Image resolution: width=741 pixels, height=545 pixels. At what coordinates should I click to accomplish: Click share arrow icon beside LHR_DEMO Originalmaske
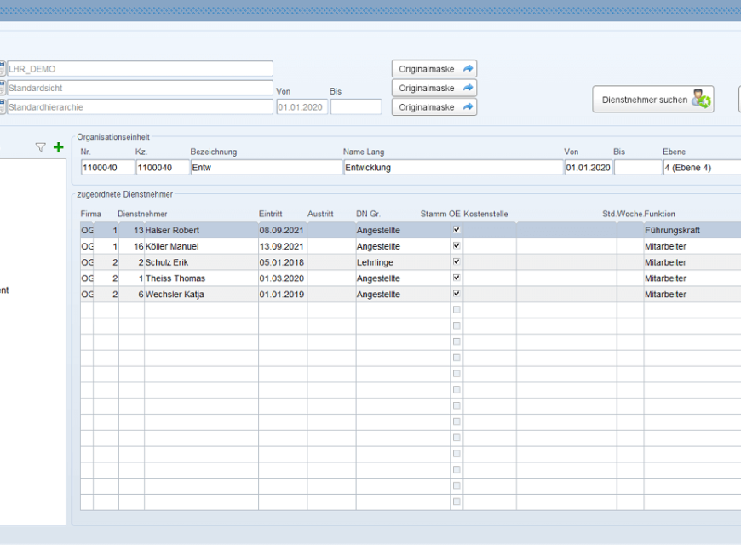tap(468, 69)
